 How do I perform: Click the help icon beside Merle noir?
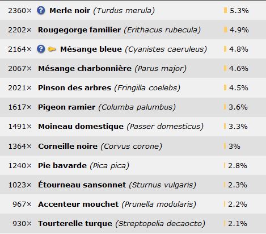41,10
